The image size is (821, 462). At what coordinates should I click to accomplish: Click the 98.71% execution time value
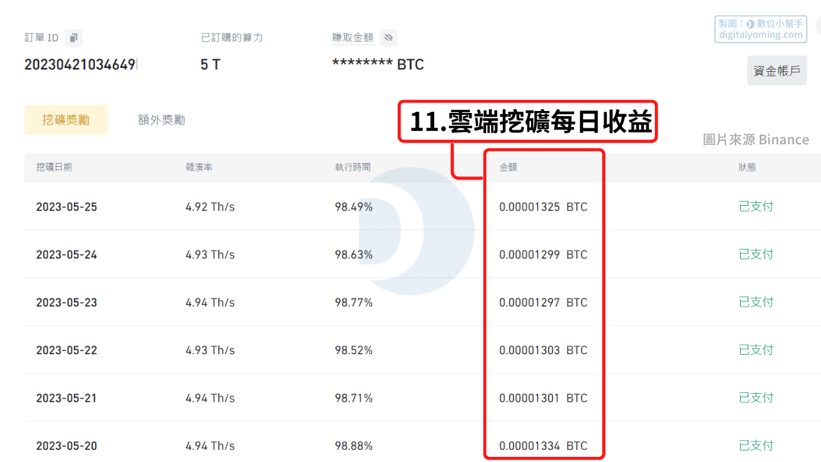pyautogui.click(x=353, y=398)
